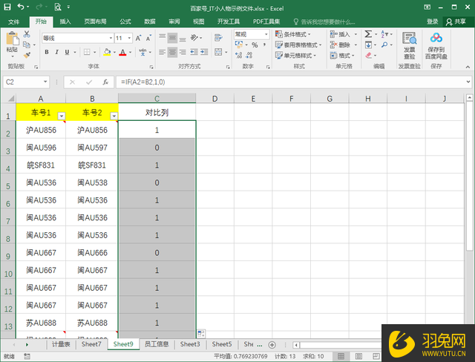This screenshot has width=475, height=362.
Task: Open the invoice verification tool
Action: [409, 46]
